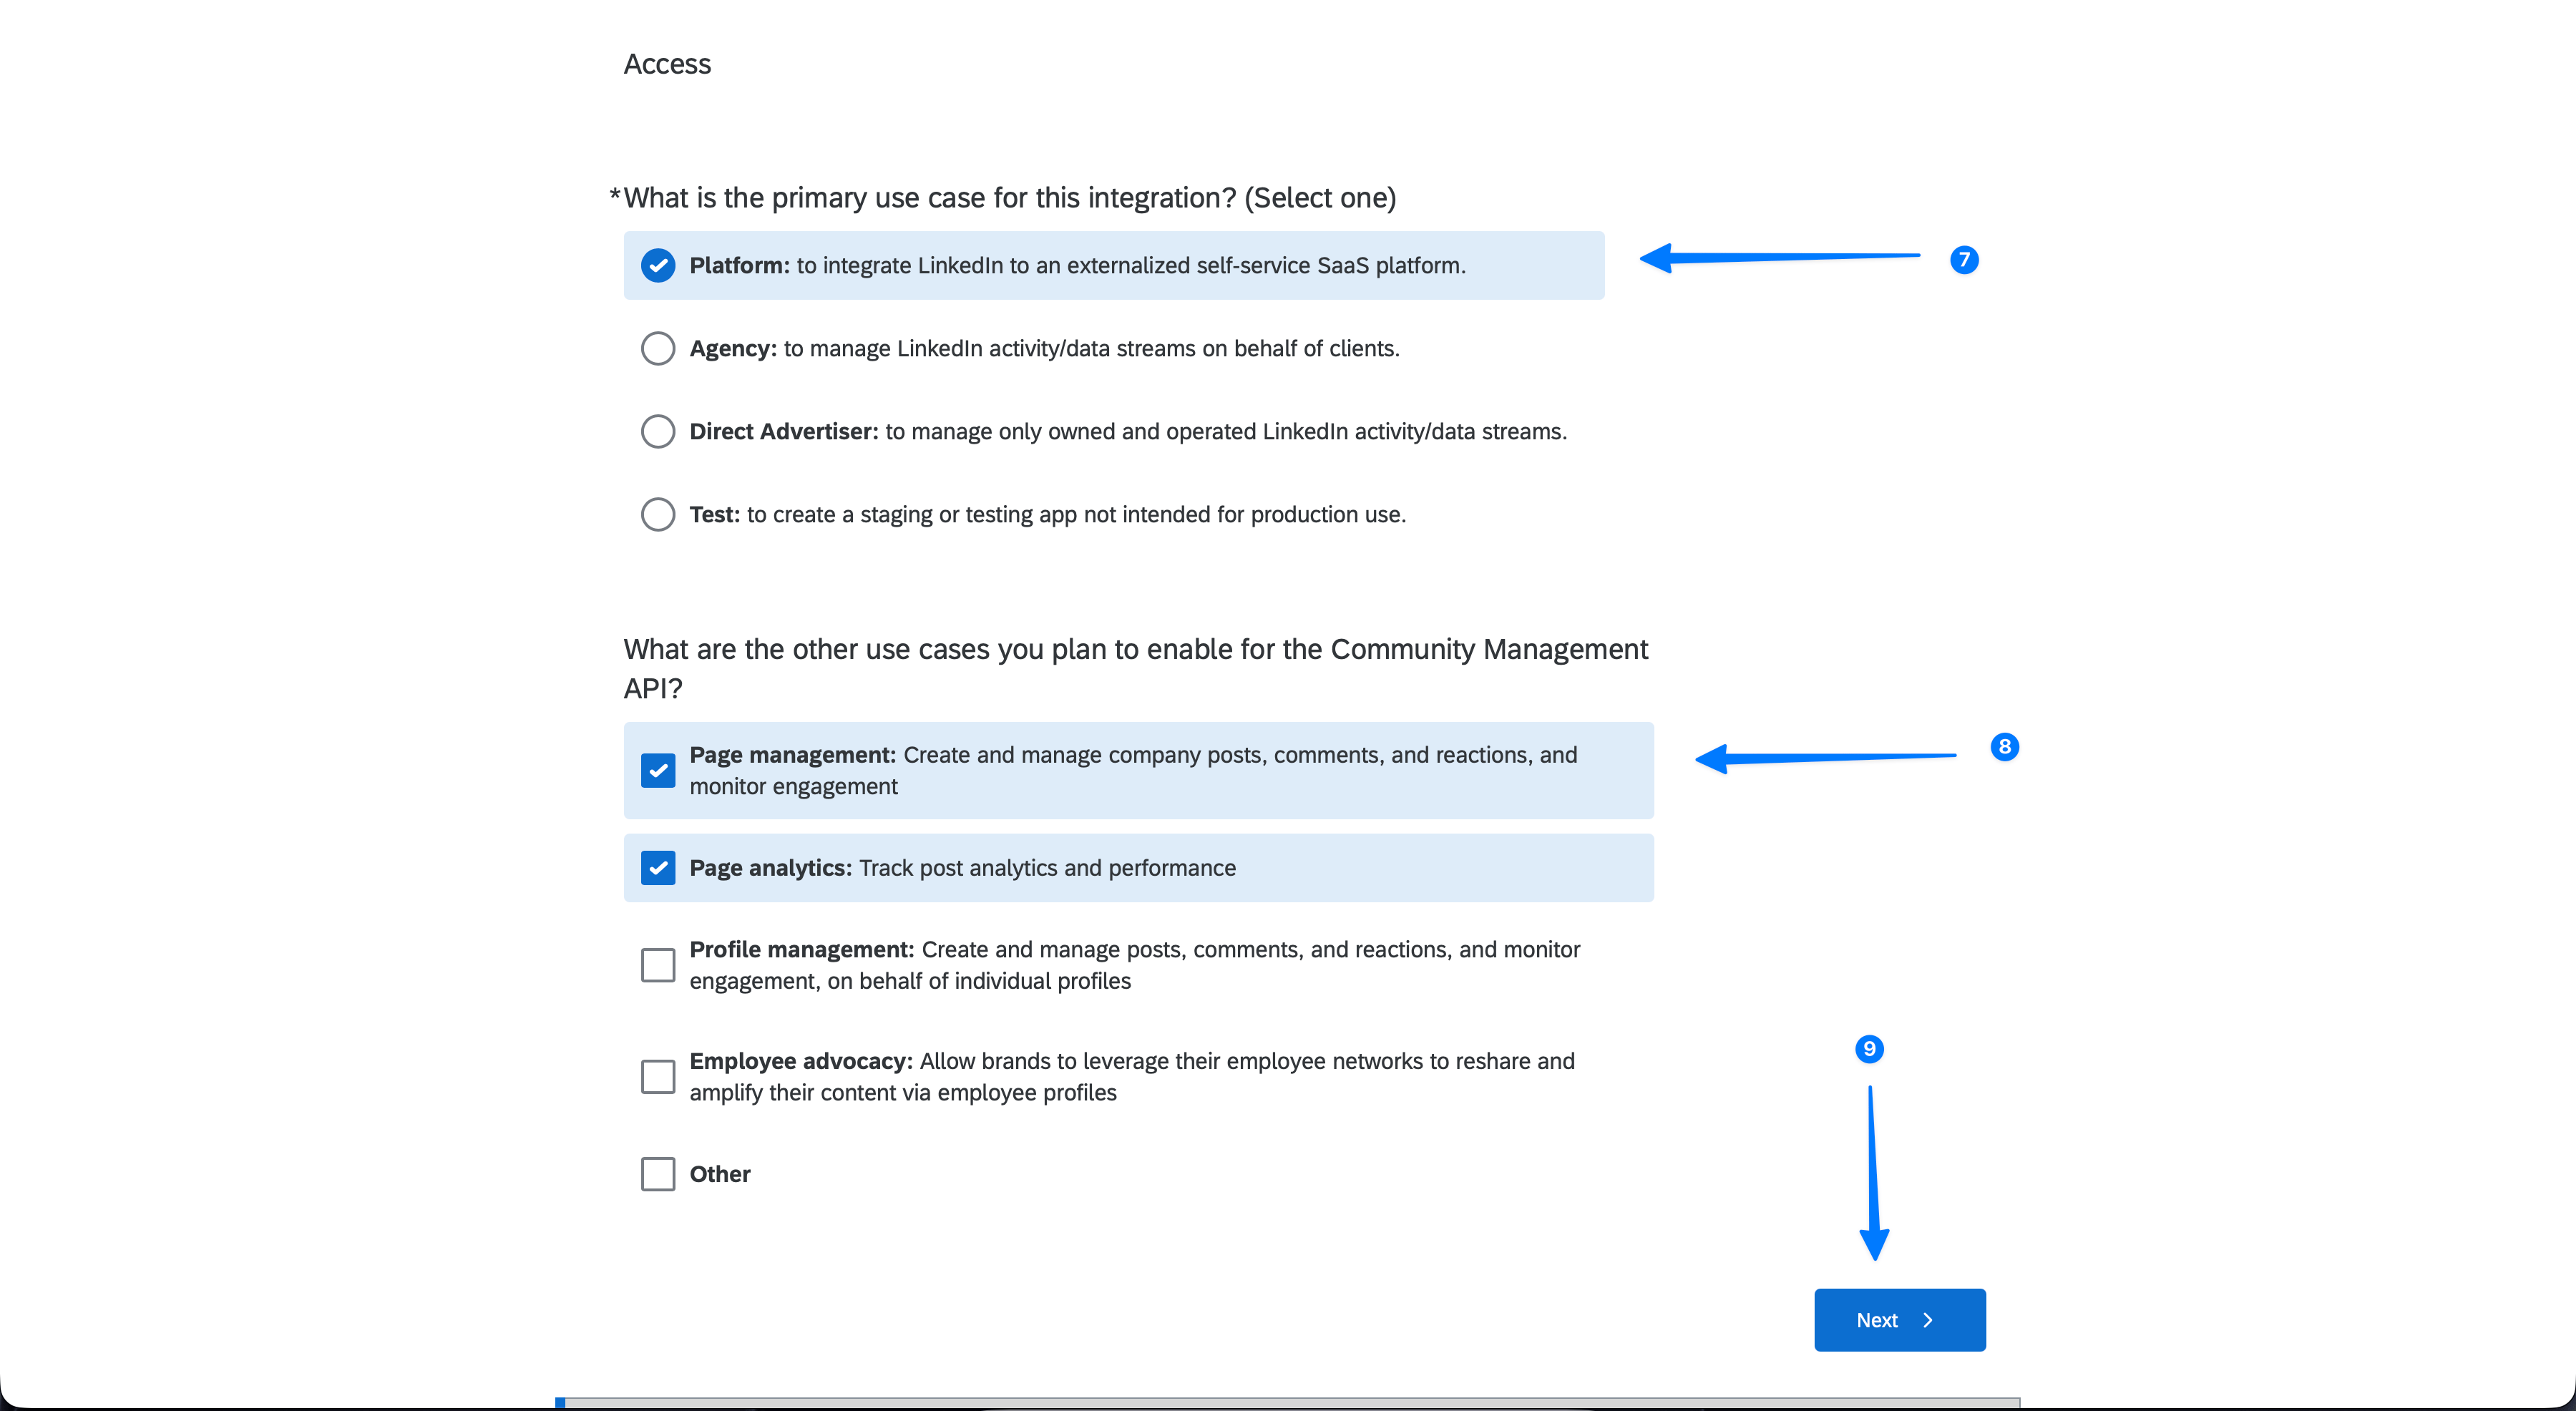Toggle the Page analytics checkbox
The image size is (2576, 1411).
[x=657, y=867]
